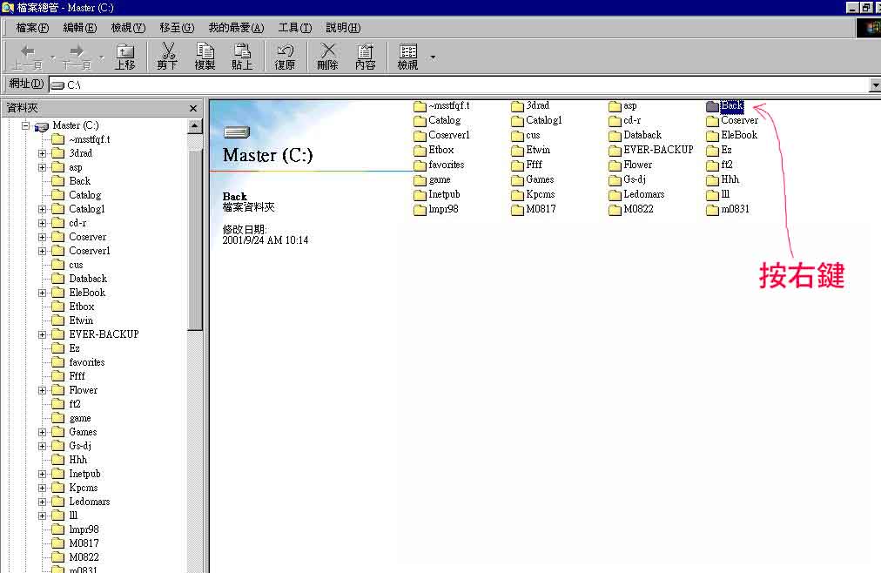
Task: Select the Databack folder in the tree
Action: pos(87,279)
